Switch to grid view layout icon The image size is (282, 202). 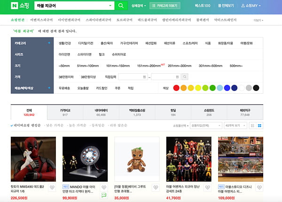[259, 126]
